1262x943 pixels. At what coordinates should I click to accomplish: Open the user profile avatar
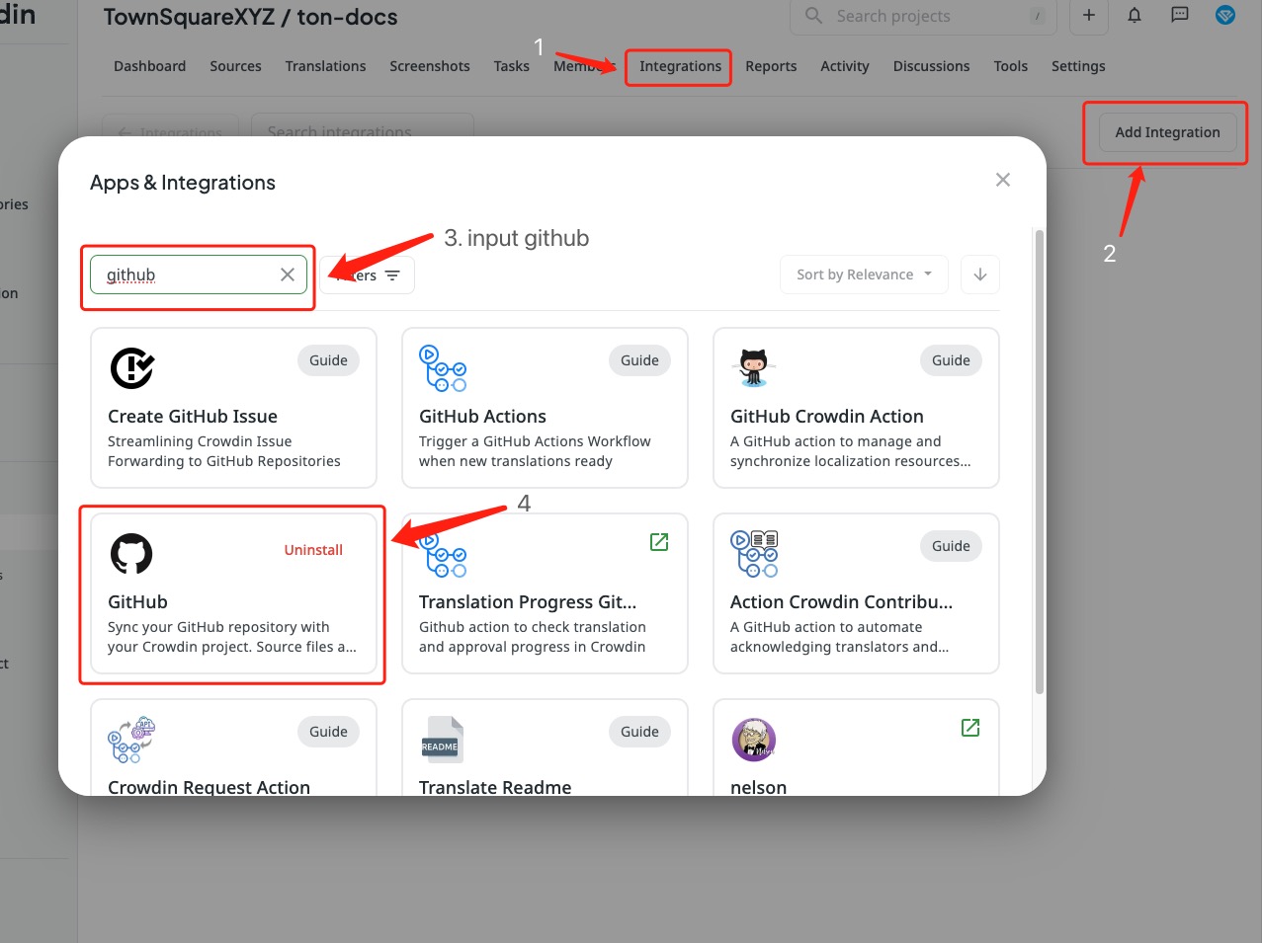[x=1225, y=15]
